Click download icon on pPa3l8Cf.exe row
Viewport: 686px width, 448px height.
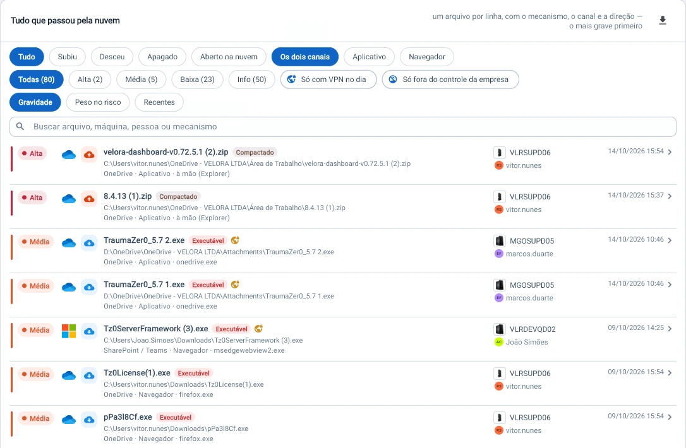(89, 420)
